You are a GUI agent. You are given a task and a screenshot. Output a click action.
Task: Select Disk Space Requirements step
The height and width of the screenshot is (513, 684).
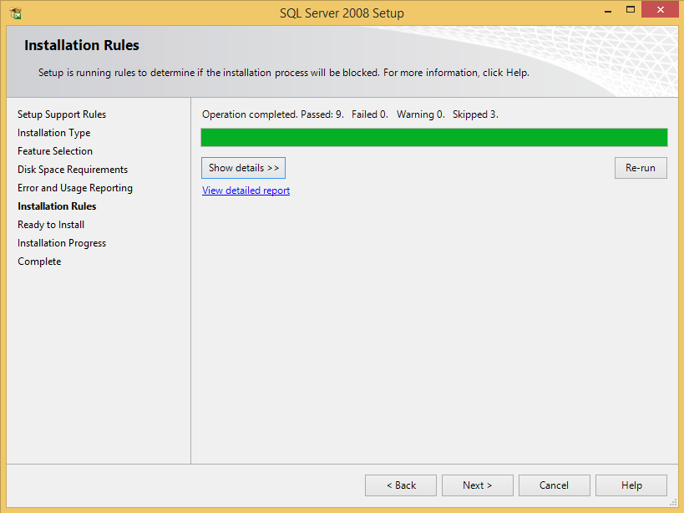coord(73,170)
